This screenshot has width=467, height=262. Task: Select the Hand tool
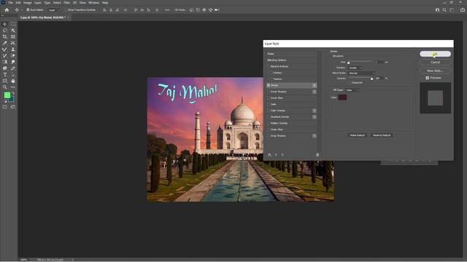[13, 81]
